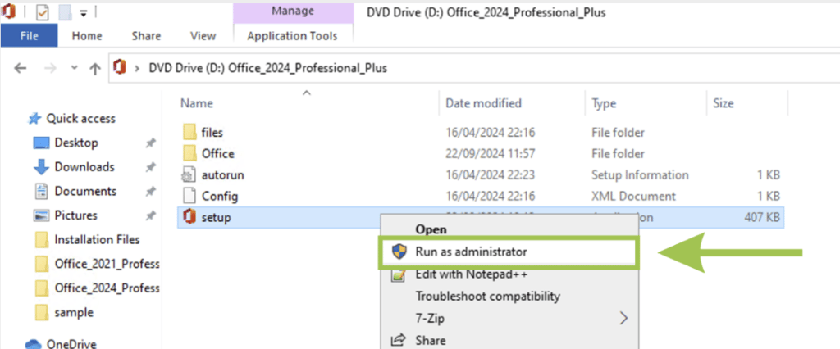Open the Application Tools tab
Image resolution: width=840 pixels, height=349 pixels.
coord(293,36)
